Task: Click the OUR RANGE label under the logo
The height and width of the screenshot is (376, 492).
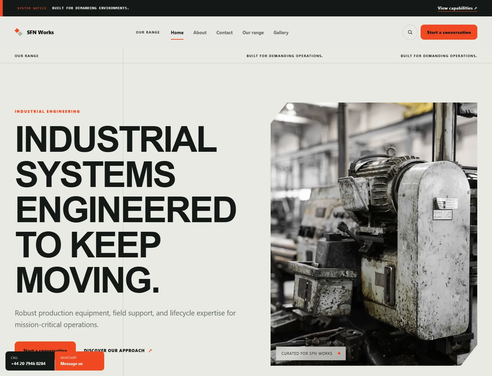Action: [27, 56]
